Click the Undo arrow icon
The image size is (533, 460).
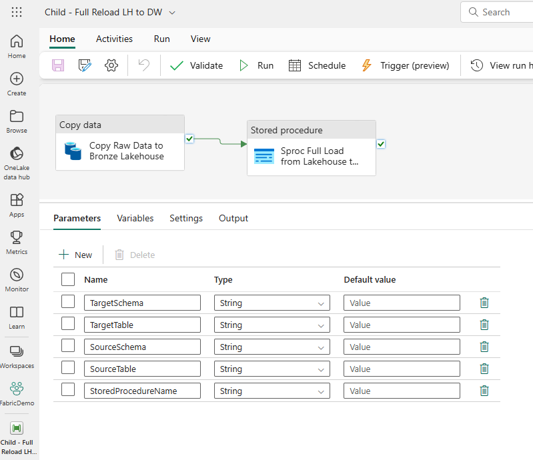click(x=144, y=65)
